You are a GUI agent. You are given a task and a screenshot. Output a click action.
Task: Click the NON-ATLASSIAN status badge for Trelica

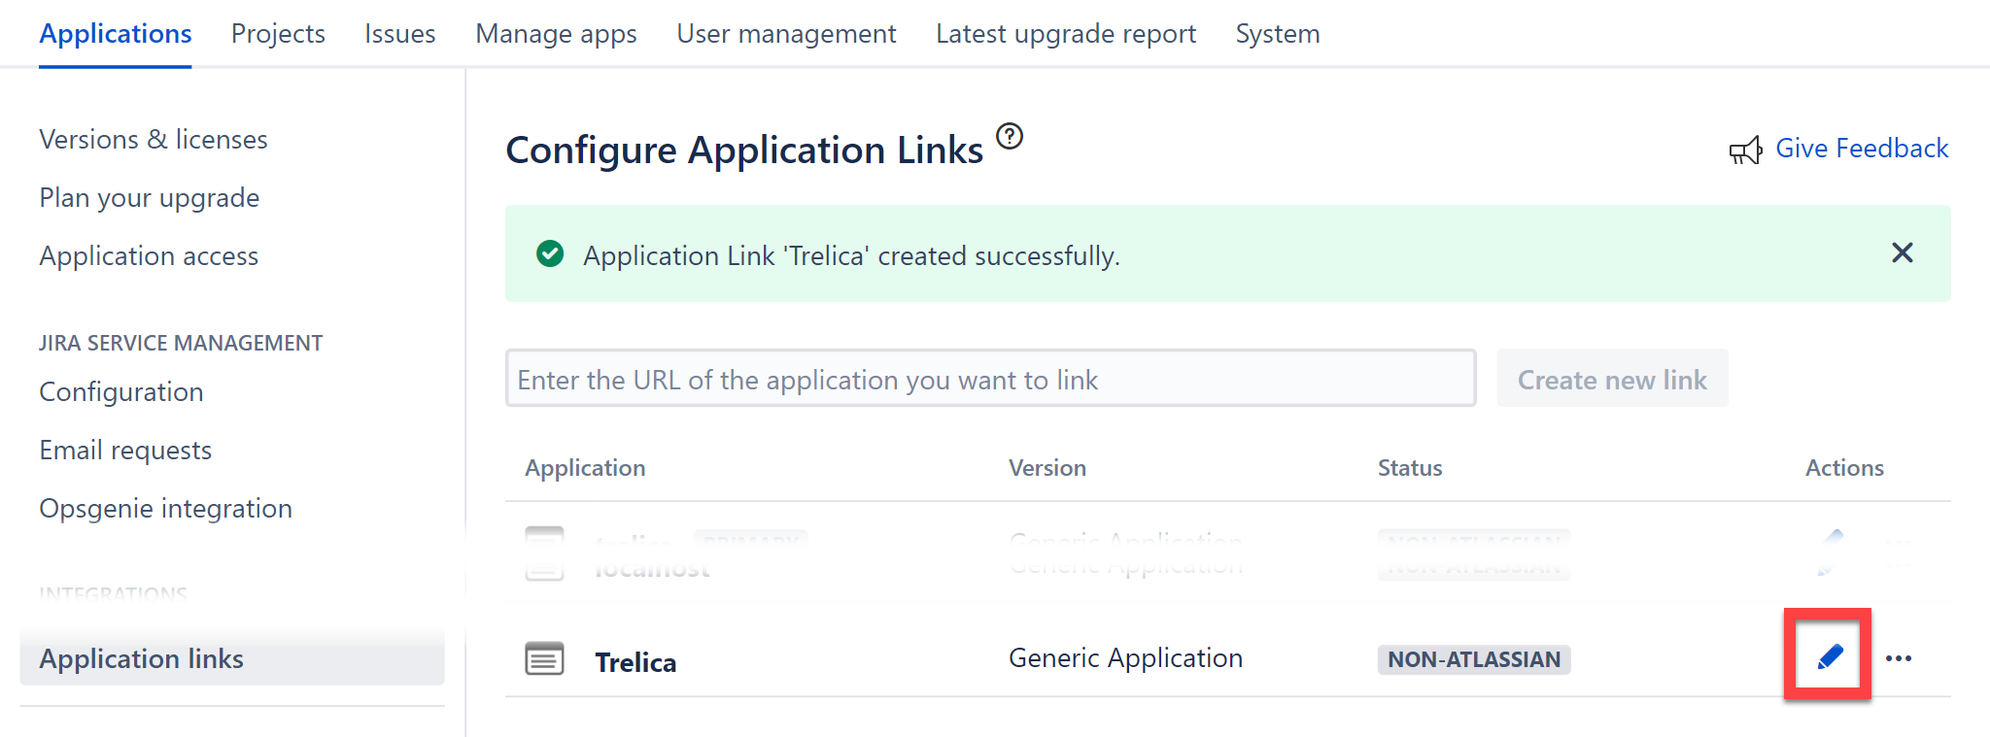(x=1473, y=659)
